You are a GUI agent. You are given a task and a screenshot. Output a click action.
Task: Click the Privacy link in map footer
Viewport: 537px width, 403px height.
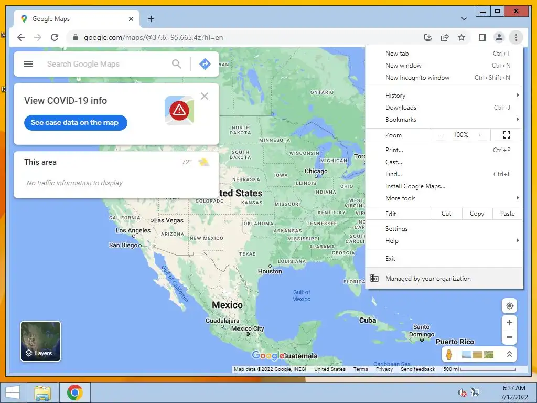pyautogui.click(x=384, y=369)
